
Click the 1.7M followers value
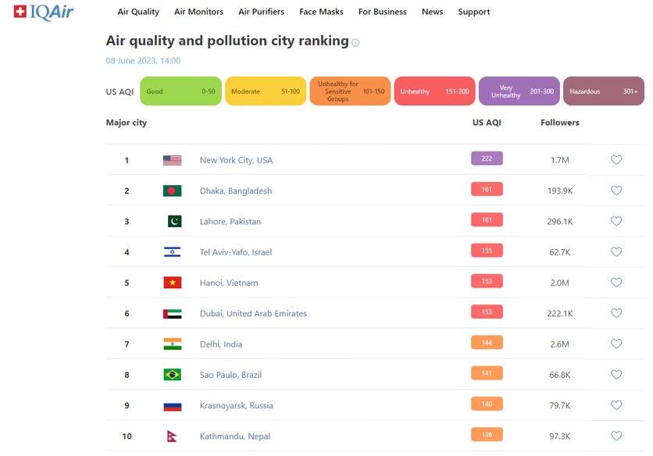(560, 160)
